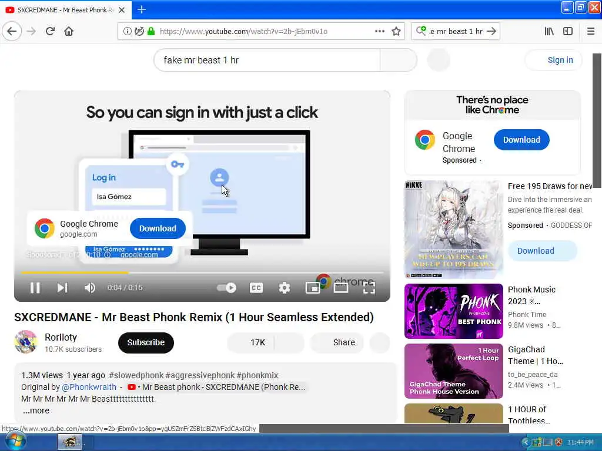Click the #phonkmix hashtag

pos(257,375)
